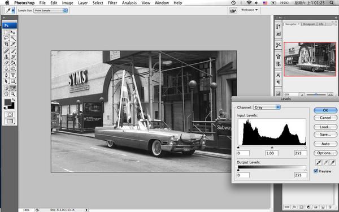Image resolution: width=339 pixels, height=212 pixels.
Task: Click Cancel in Levels dialog
Action: click(x=325, y=118)
